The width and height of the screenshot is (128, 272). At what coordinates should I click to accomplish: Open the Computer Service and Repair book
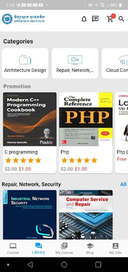tap(86, 215)
